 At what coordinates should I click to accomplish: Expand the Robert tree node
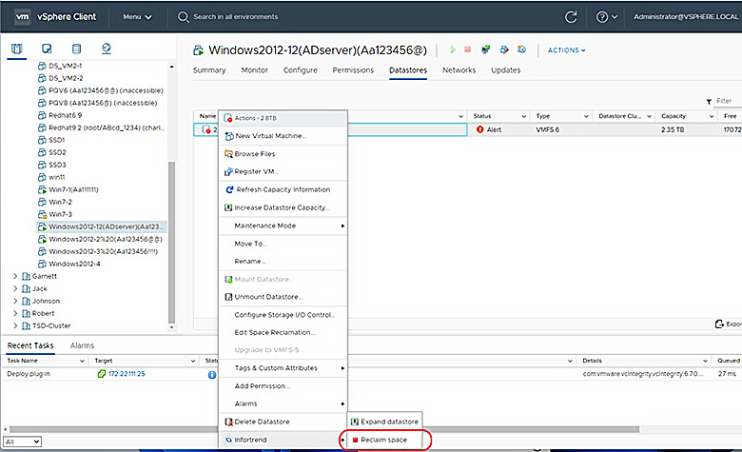click(x=15, y=313)
